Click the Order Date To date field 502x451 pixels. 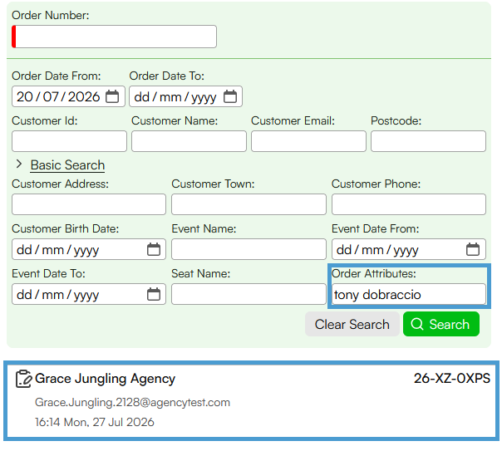[x=185, y=96]
